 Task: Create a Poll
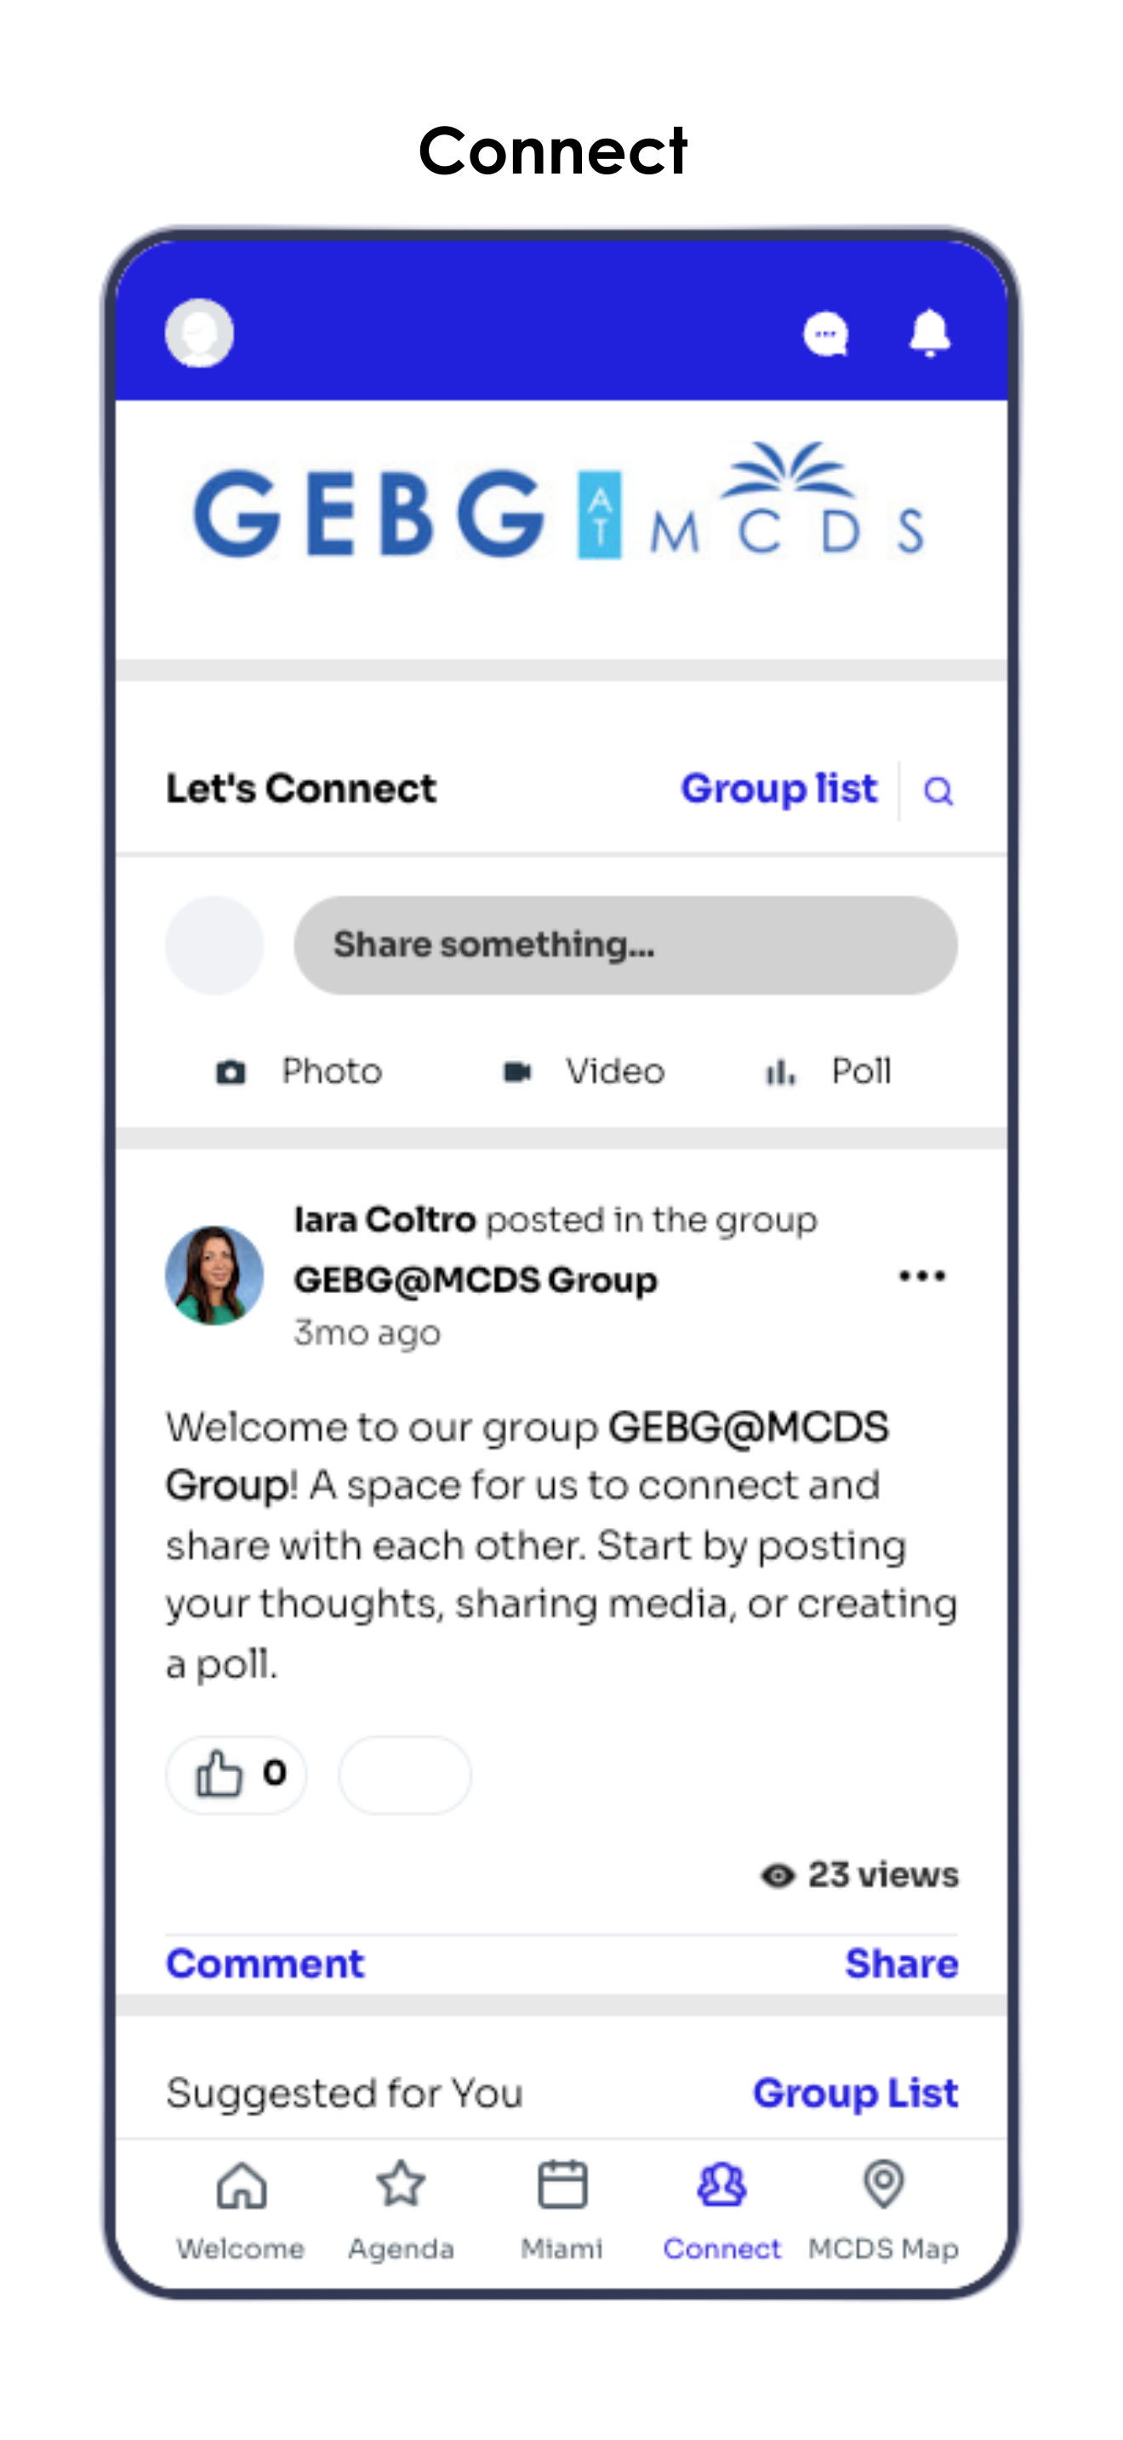click(x=828, y=1071)
